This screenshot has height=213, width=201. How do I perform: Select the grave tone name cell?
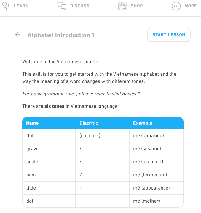click(32, 149)
